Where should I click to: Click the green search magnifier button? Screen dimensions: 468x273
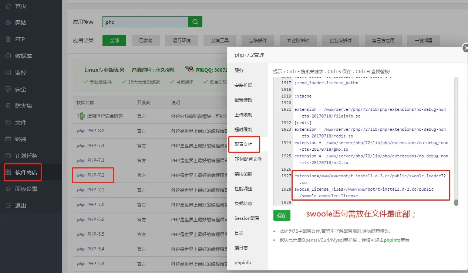coord(195,22)
